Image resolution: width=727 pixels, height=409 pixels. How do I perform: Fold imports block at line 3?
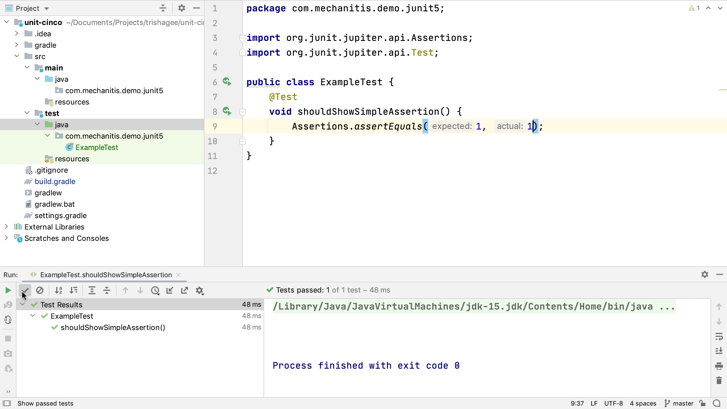242,38
